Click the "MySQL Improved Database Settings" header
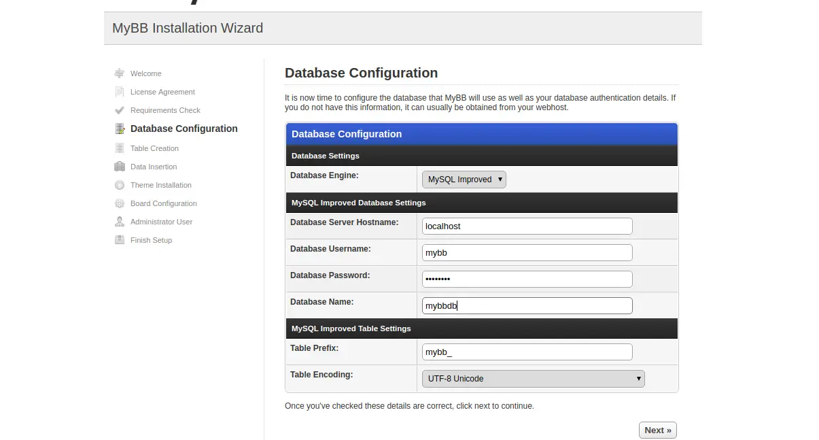This screenshot has width=819, height=440. click(482, 203)
